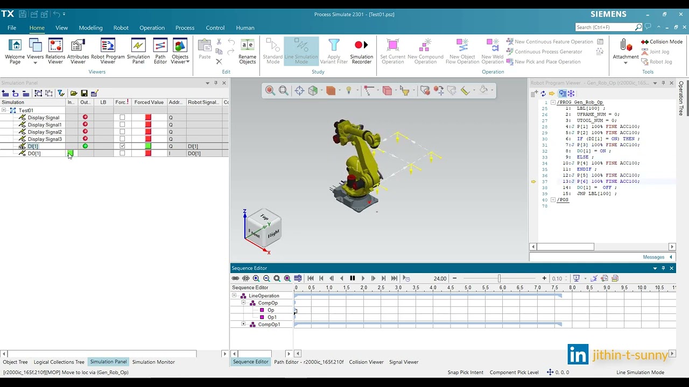Image resolution: width=689 pixels, height=387 pixels.
Task: Switch to Line Simulation Mode
Action: point(301,52)
